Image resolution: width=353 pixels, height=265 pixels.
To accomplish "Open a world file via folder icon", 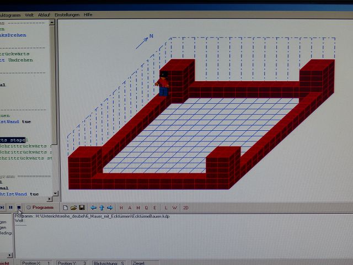I will click(73, 208).
